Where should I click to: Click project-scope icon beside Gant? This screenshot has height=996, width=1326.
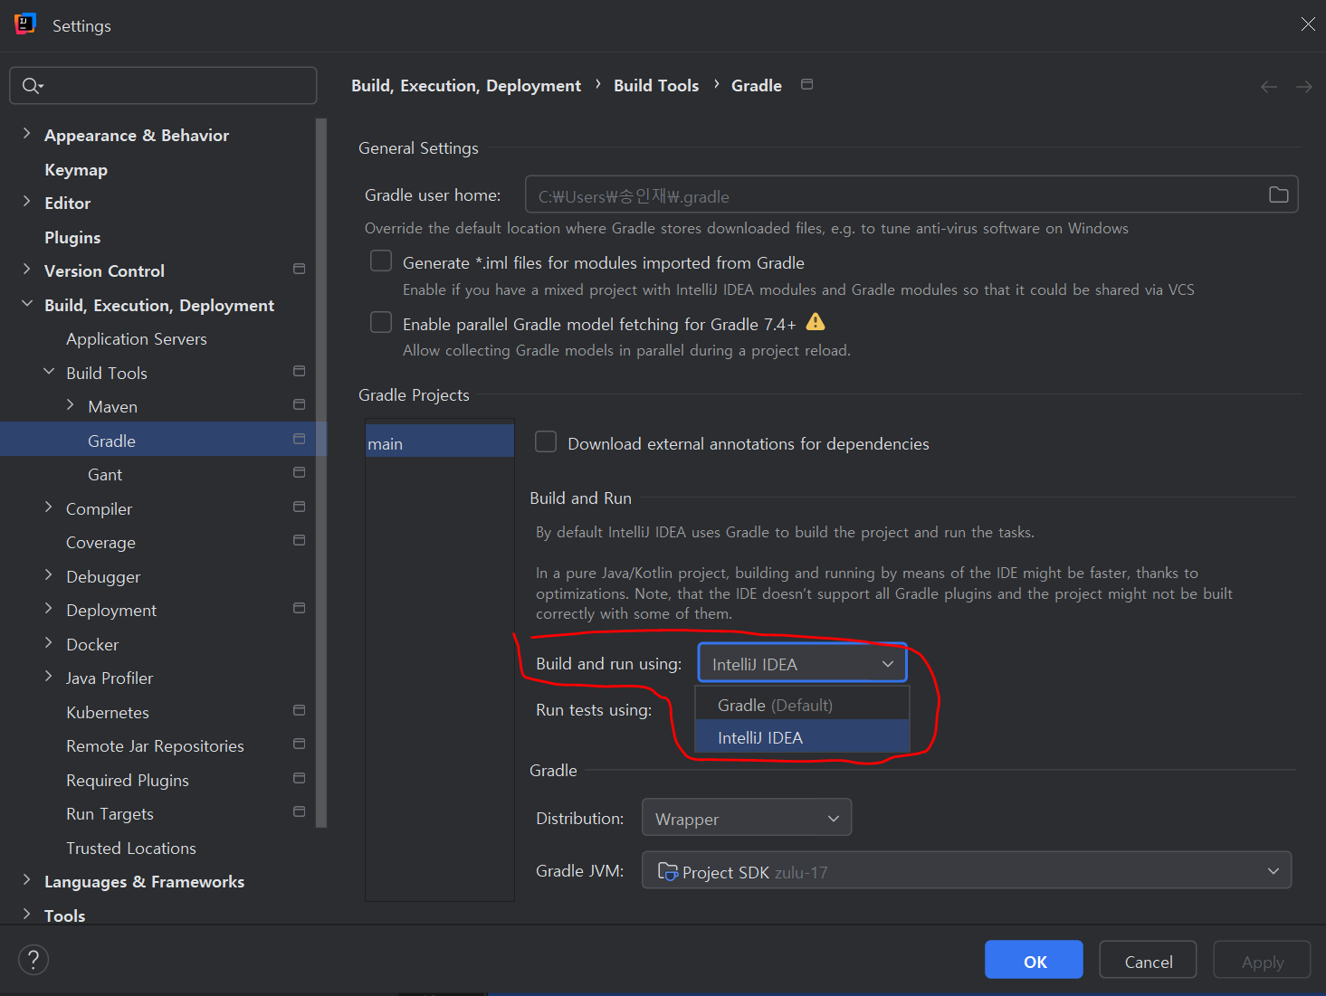click(300, 472)
